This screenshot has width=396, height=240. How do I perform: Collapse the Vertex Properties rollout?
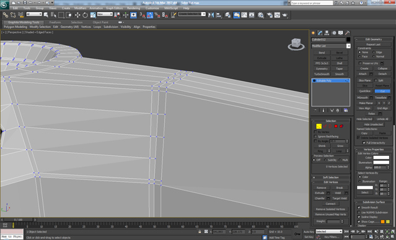point(374,149)
